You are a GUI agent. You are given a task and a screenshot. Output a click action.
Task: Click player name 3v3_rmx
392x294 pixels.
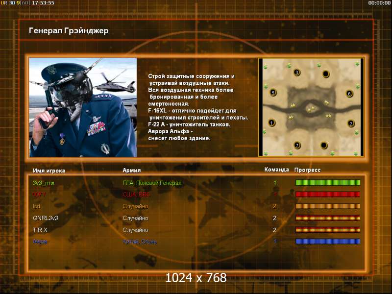[44, 183]
